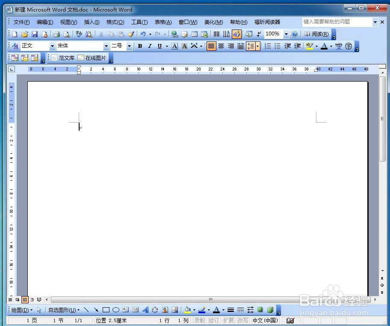This screenshot has width=390, height=326.
Task: Insert WordArt from drawing toolbar
Action: [x=145, y=310]
